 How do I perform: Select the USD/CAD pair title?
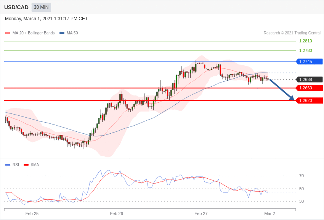point(16,7)
